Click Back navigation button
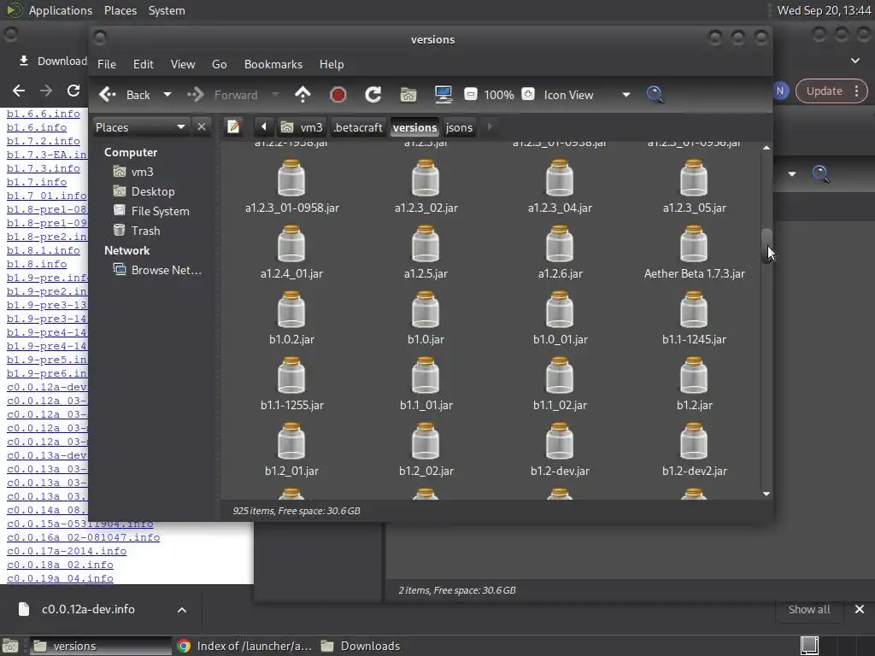This screenshot has width=875, height=656. pyautogui.click(x=125, y=95)
